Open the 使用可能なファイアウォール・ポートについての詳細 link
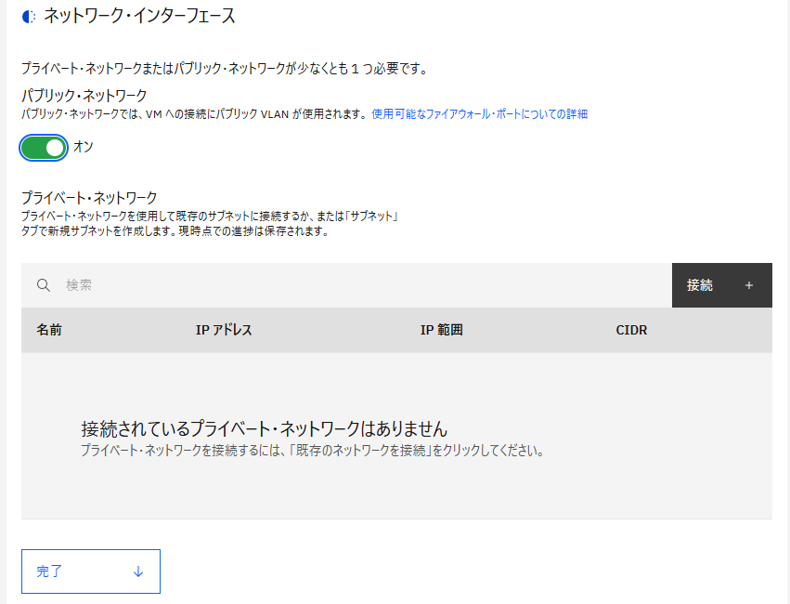The width and height of the screenshot is (790, 604). (480, 114)
